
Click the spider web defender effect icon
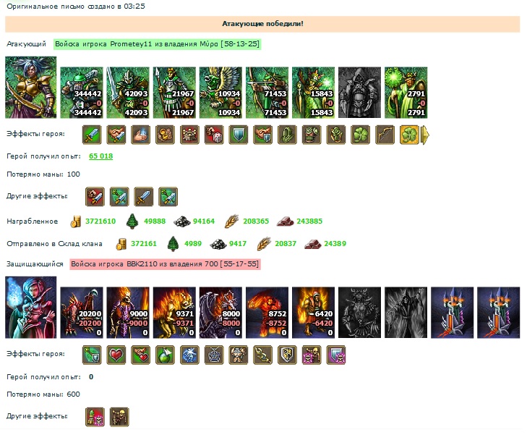214,355
